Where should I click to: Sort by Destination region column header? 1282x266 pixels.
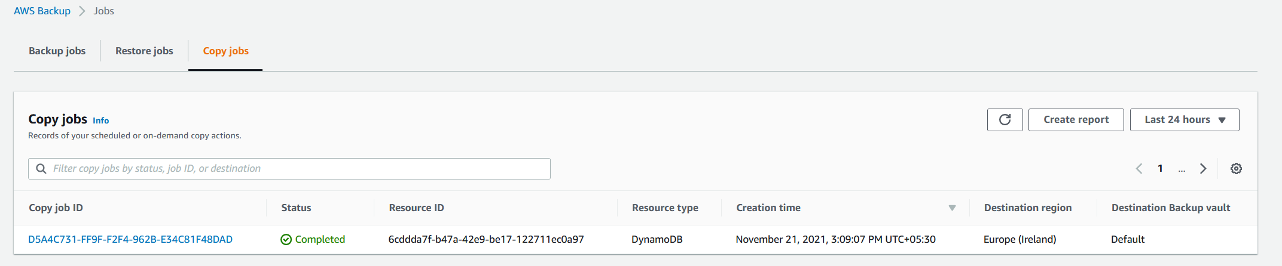coord(1028,208)
